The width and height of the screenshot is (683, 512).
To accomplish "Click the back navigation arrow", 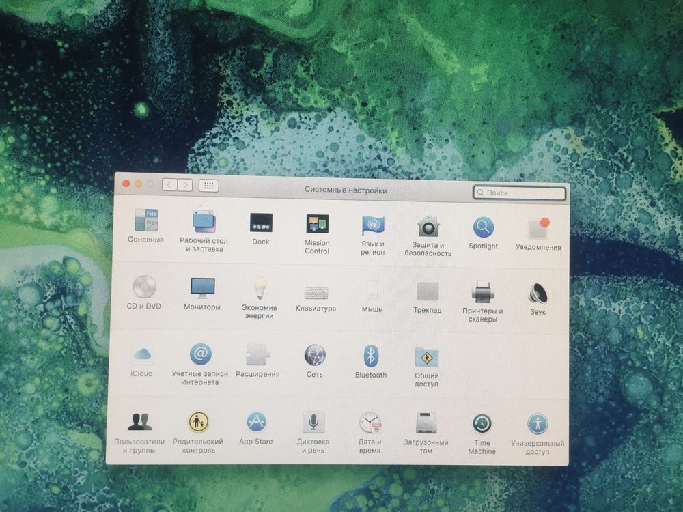I will (169, 184).
